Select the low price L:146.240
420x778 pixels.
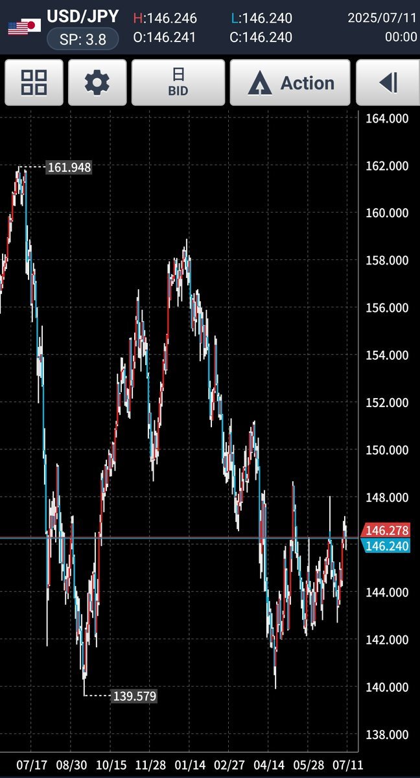click(x=261, y=18)
